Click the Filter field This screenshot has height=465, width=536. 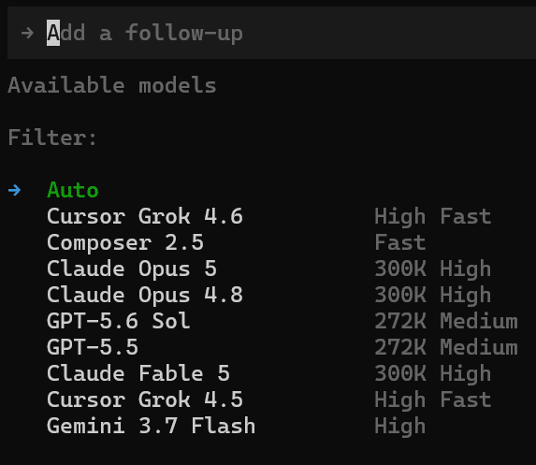(x=52, y=138)
